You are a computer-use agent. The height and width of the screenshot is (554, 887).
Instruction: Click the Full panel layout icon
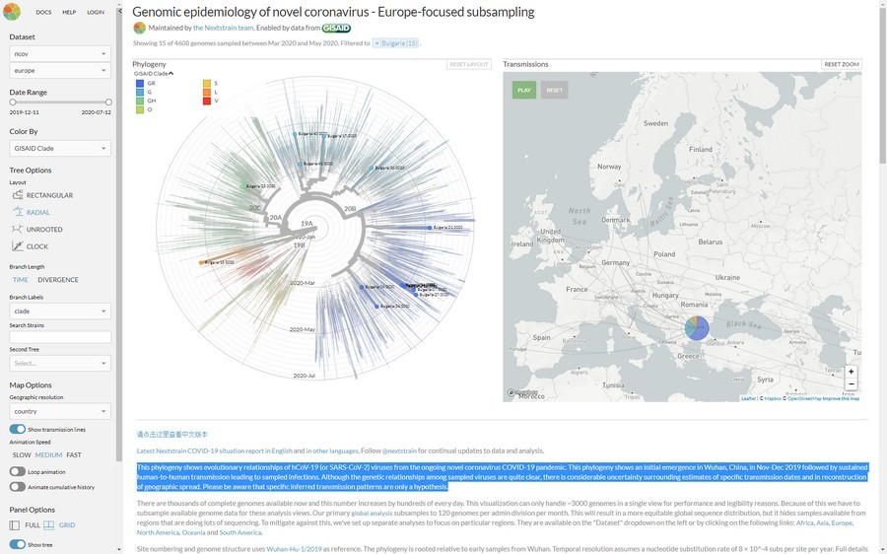[15, 525]
